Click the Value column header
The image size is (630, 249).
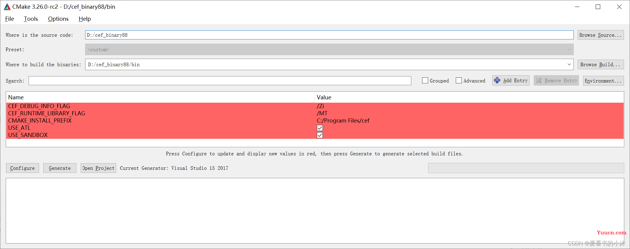[469, 97]
